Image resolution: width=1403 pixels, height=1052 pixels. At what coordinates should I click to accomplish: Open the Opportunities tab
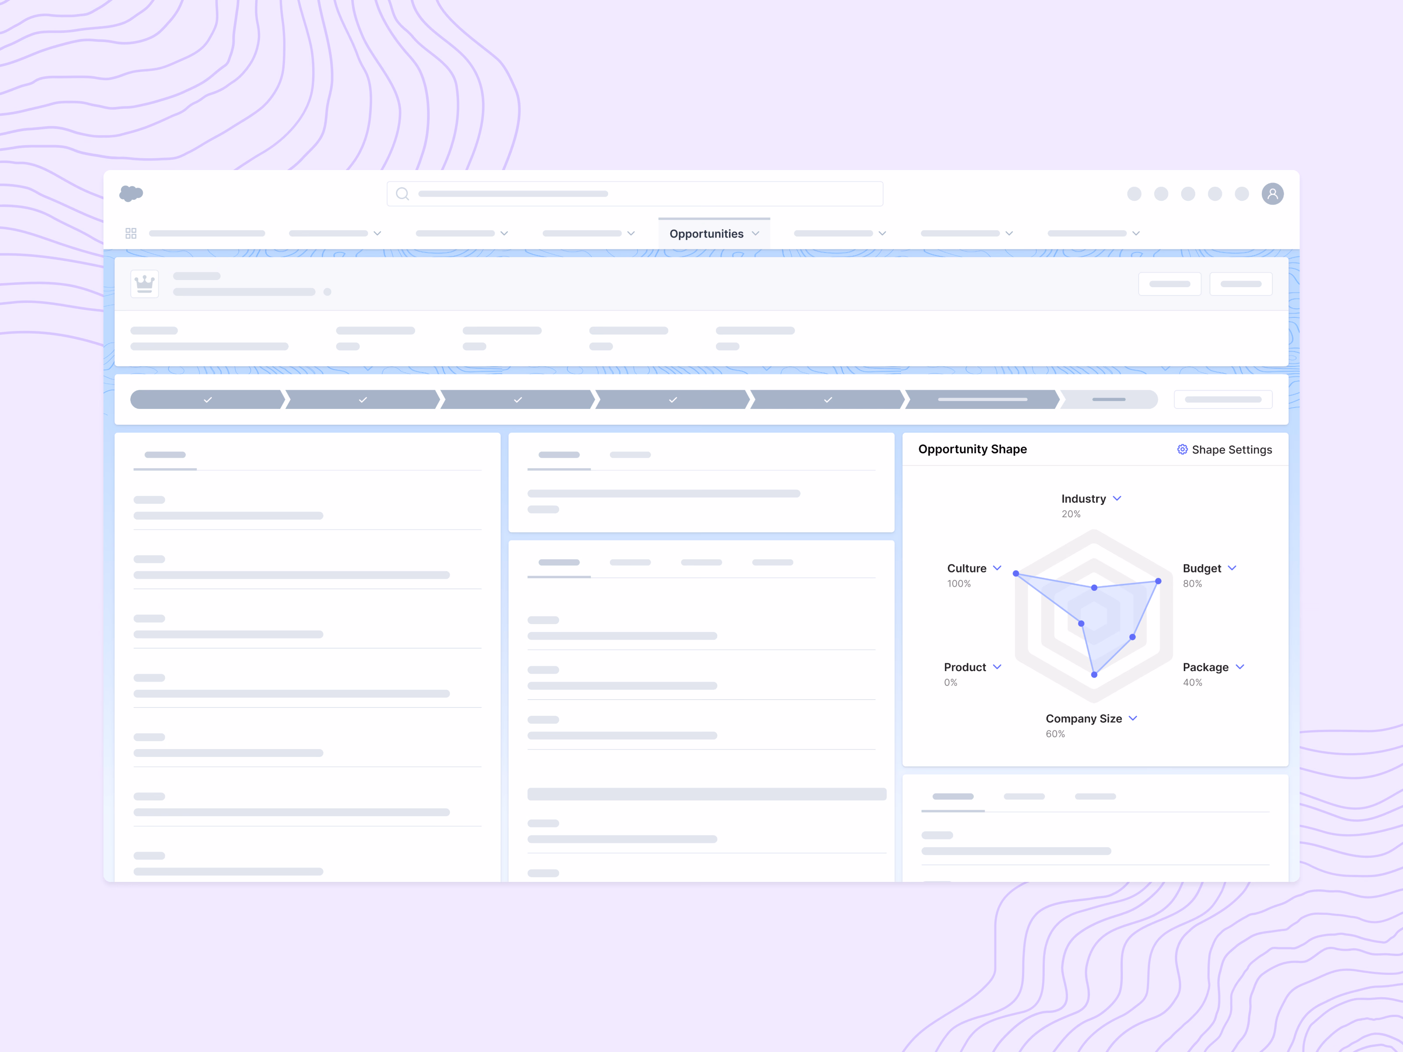[714, 233]
